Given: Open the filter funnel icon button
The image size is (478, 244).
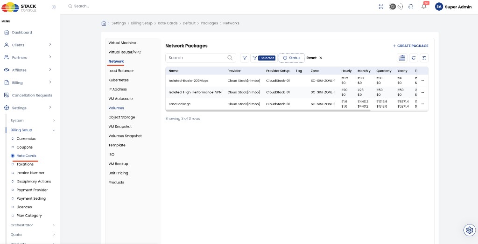Looking at the screenshot, I should click(245, 58).
